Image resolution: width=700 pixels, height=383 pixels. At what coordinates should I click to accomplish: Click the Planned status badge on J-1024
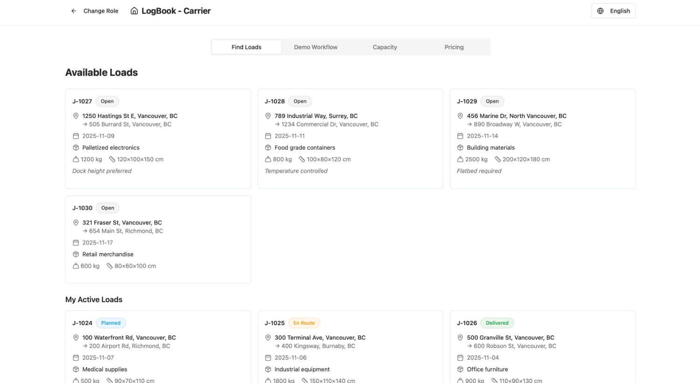click(111, 323)
